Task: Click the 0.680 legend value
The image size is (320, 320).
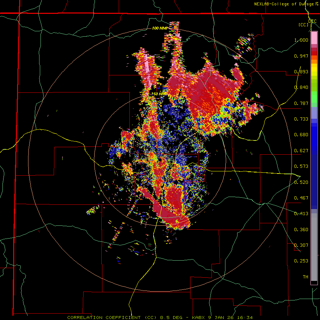Action: pyautogui.click(x=301, y=135)
